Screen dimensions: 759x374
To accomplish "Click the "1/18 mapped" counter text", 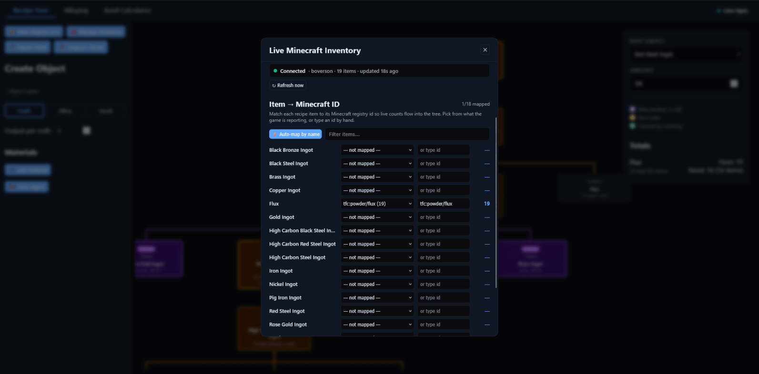I will click(476, 104).
